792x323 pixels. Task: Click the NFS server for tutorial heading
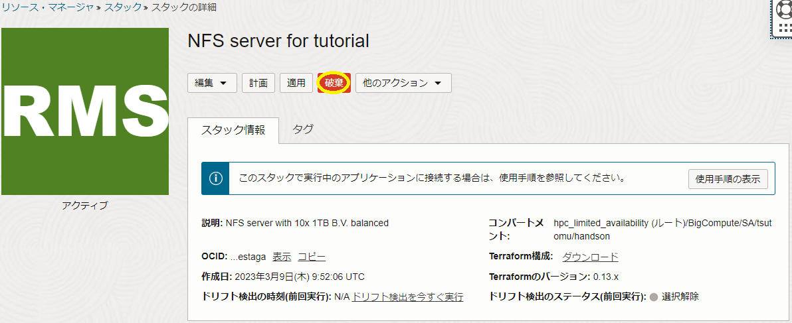[x=278, y=41]
